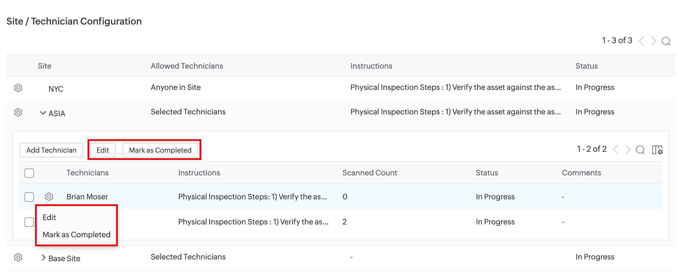Search within the ASIA technicians table
Viewport: 678px width, 279px height.
(640, 150)
